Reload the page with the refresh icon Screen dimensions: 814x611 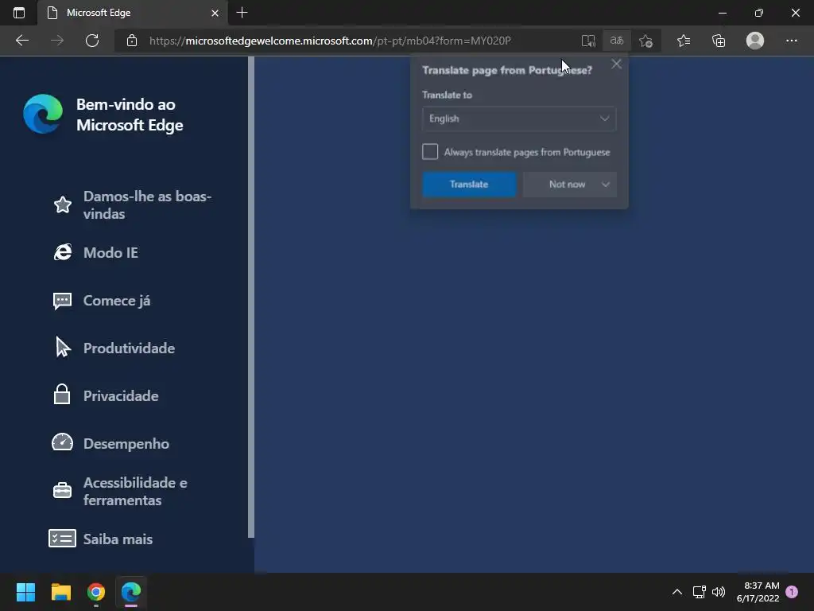92,41
